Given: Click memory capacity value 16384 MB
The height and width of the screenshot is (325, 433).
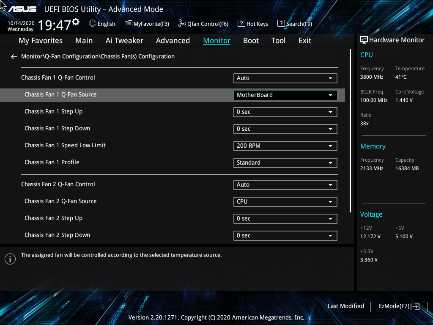Looking at the screenshot, I should pos(407,168).
